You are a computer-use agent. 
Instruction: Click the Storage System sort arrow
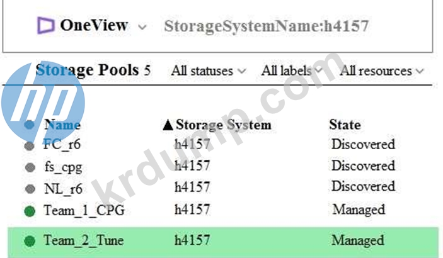[x=168, y=125]
